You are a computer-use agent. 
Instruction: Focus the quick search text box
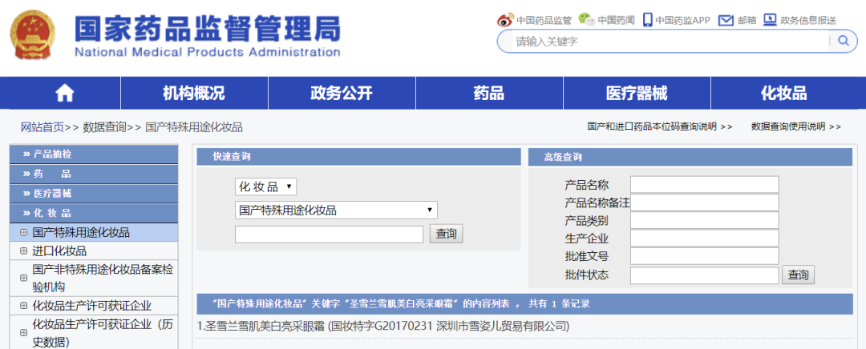coord(330,234)
